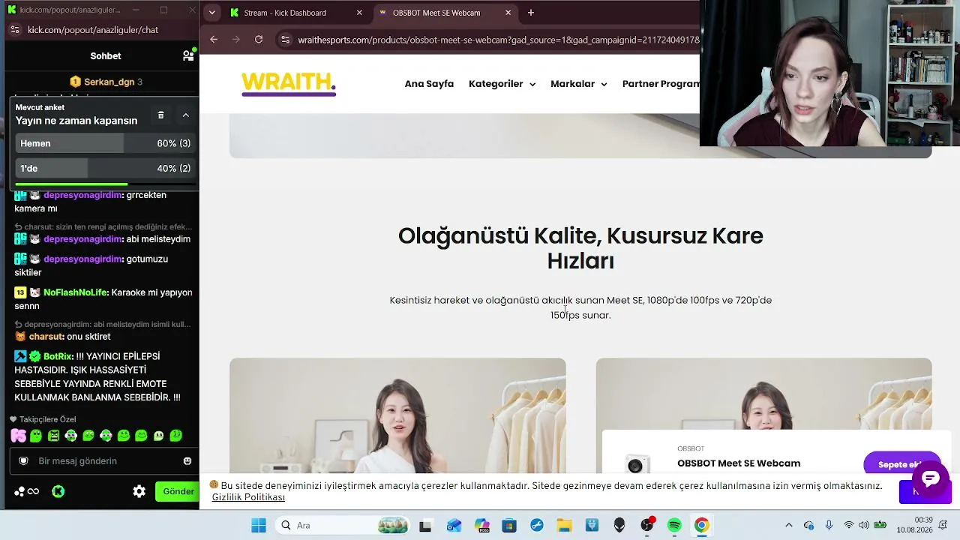Reload the Wraith product page

(259, 40)
